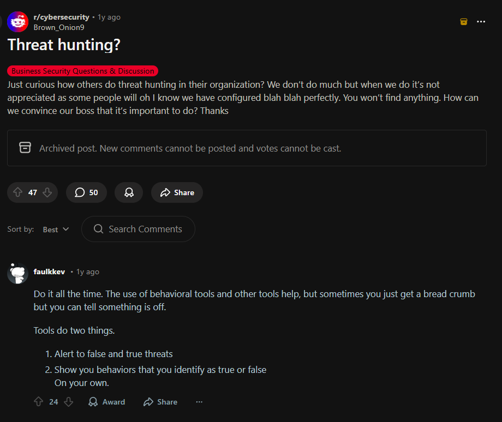Screen dimensions: 502x422
Task: Click the r/cybersecurity avatar icon
Action: 16,21
